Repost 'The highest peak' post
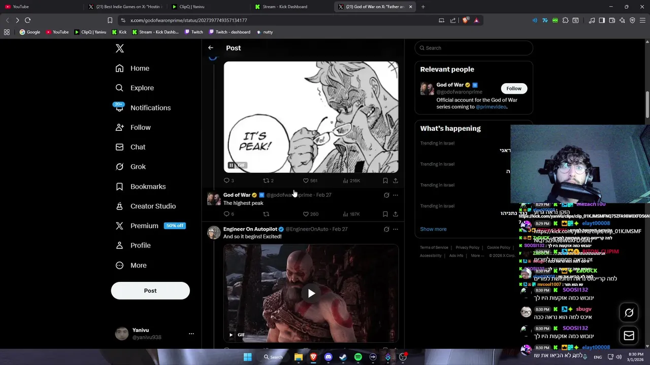Image resolution: width=650 pixels, height=365 pixels. point(266,214)
